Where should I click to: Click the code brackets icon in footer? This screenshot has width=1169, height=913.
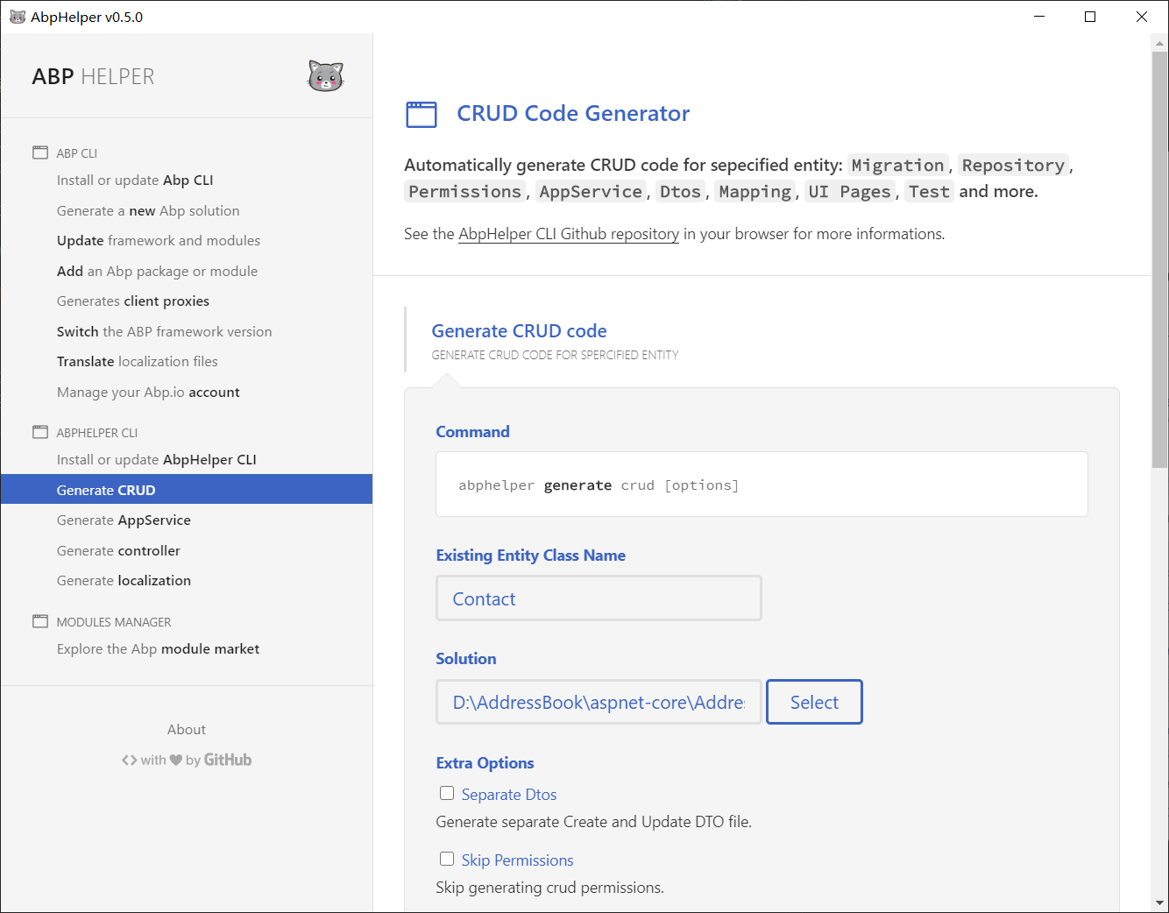pyautogui.click(x=130, y=760)
